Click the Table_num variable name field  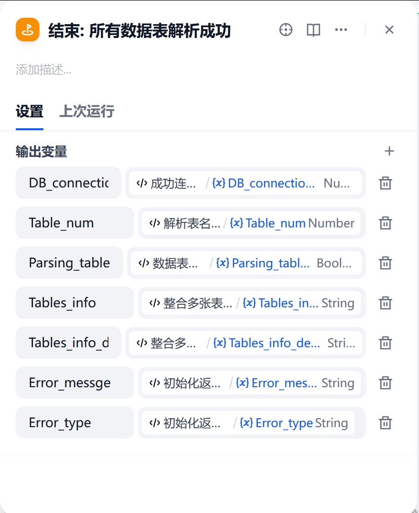[x=74, y=223]
